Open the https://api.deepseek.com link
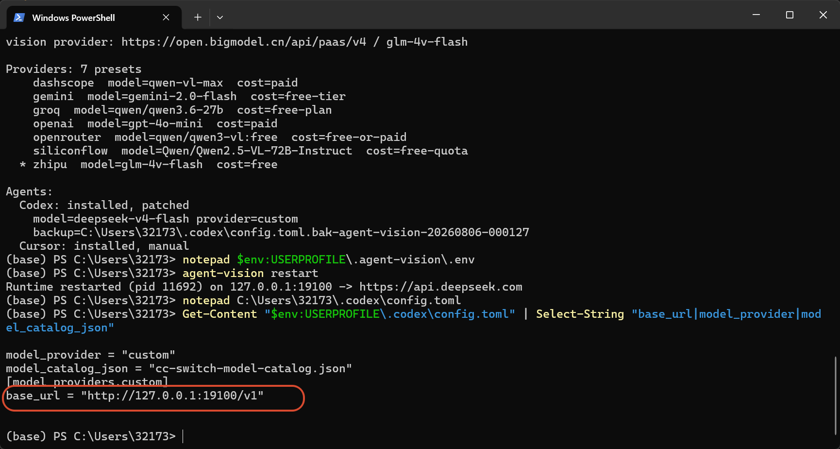 pyautogui.click(x=441, y=287)
